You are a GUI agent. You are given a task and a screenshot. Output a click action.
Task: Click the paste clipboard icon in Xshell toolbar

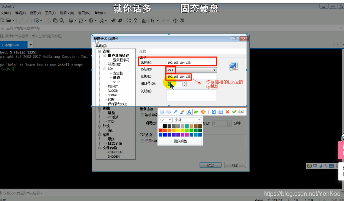(x=55, y=20)
